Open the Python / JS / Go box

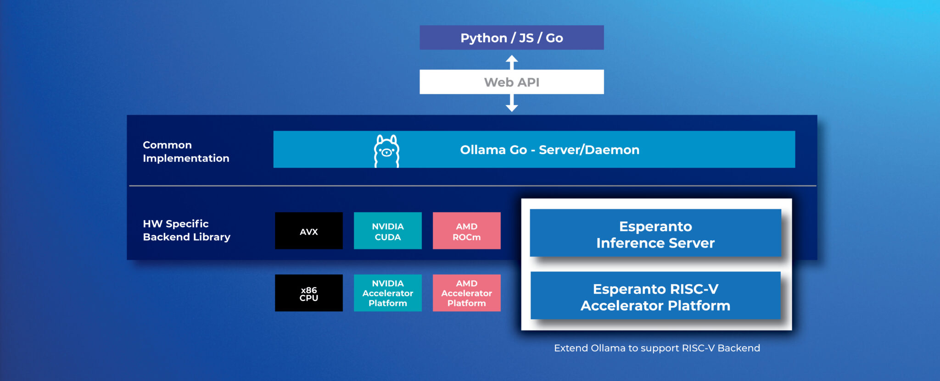click(511, 38)
